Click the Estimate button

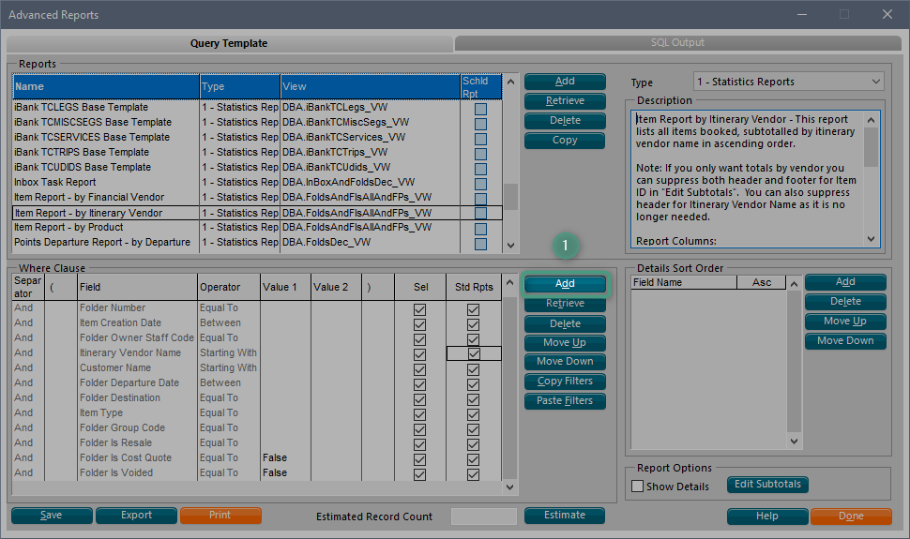[x=565, y=516]
